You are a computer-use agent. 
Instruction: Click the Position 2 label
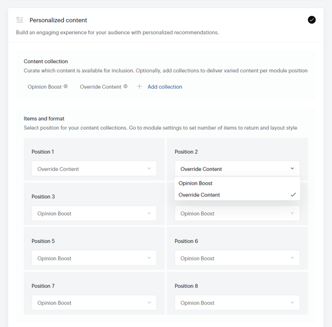point(186,152)
